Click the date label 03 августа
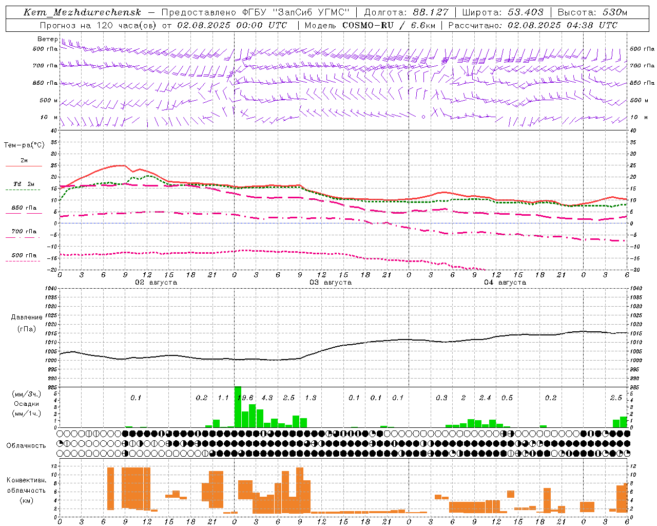Screen dimensions: 657x526 [331, 283]
